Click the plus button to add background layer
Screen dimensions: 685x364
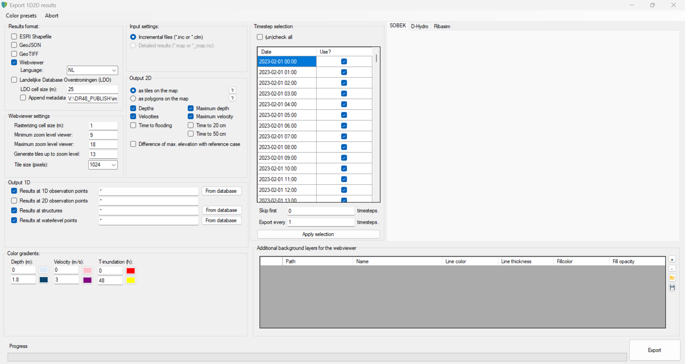[672, 259]
